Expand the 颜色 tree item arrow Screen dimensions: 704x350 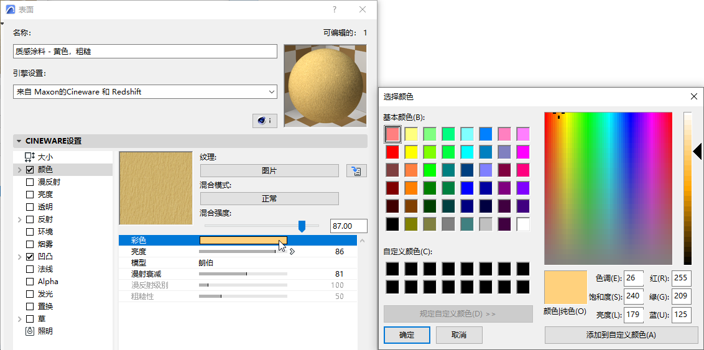coord(19,170)
